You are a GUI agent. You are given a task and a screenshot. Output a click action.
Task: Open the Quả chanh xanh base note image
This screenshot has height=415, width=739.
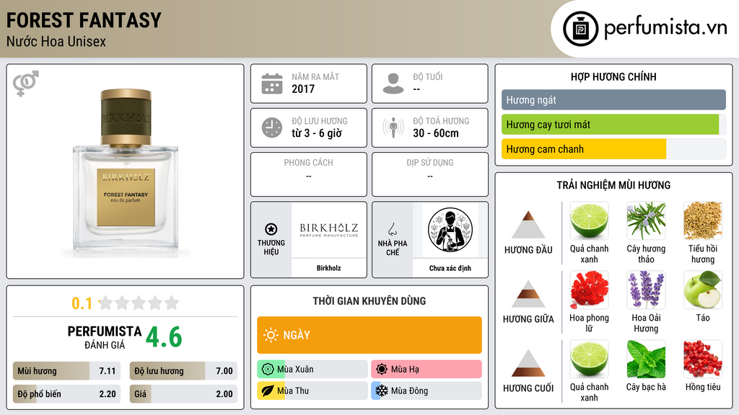589,359
